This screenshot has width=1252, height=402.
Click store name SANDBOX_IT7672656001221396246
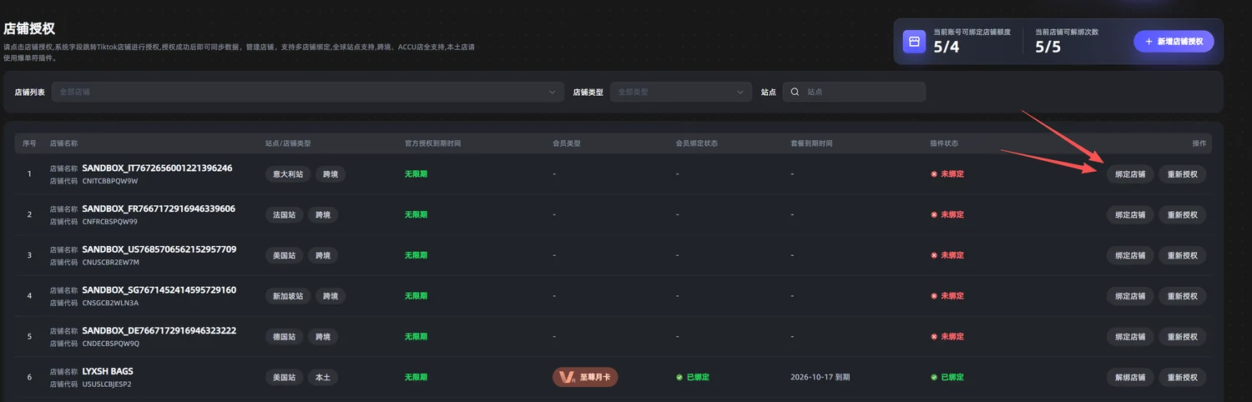157,168
